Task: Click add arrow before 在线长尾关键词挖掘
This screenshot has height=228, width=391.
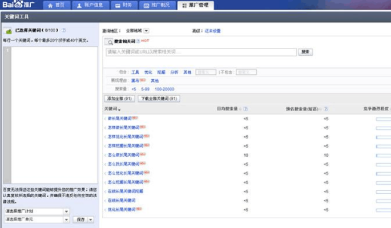Action: pyautogui.click(x=105, y=192)
